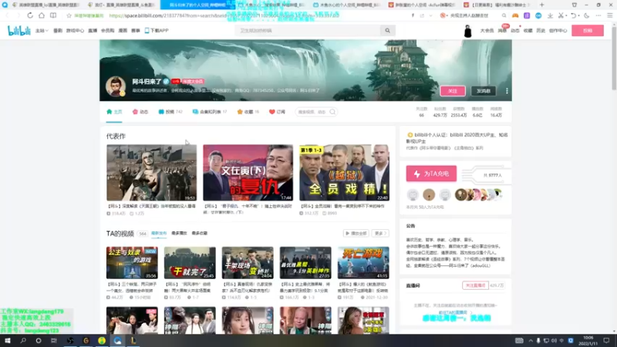Open a new browser tab with plus icon

click(x=542, y=5)
